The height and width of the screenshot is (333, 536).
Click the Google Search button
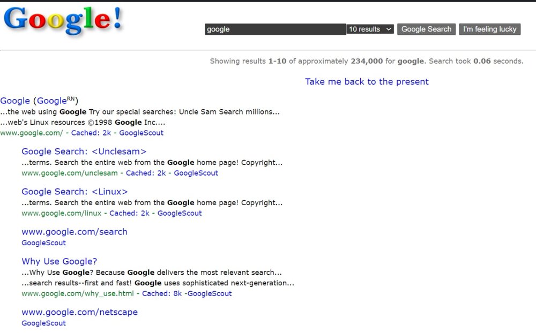[x=426, y=29]
